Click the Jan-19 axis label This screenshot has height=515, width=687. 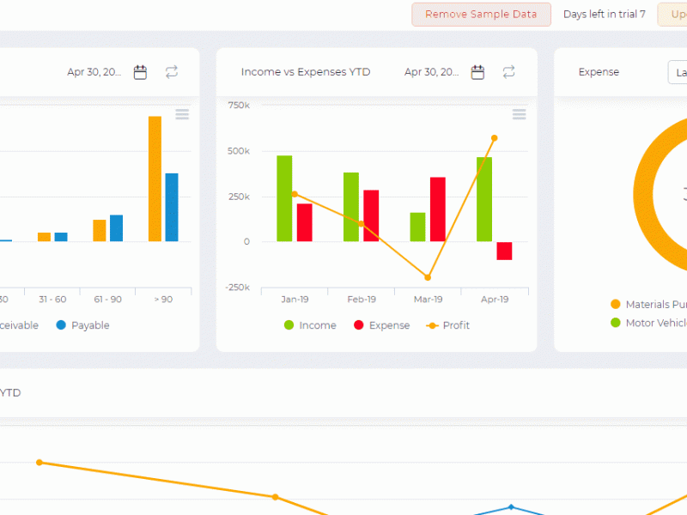point(295,299)
